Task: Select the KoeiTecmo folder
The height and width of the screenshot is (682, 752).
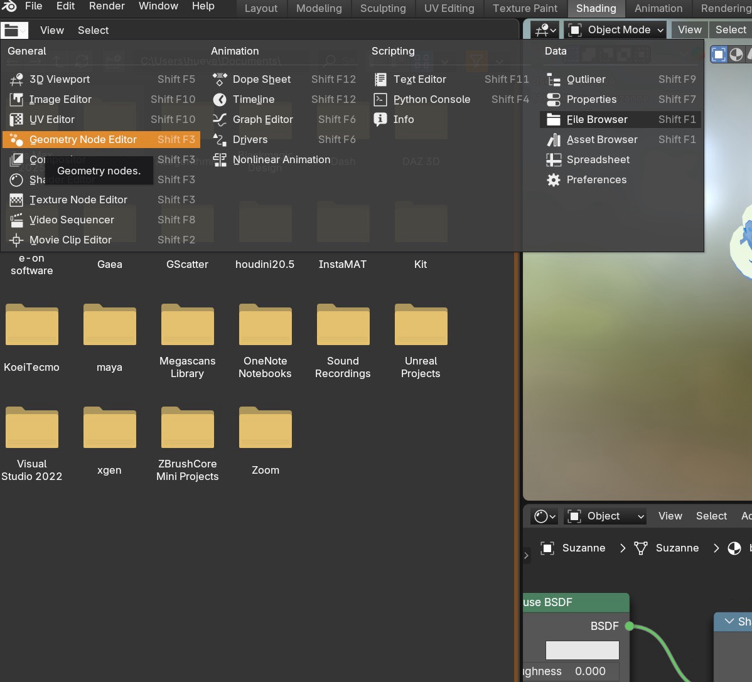Action: point(31,338)
